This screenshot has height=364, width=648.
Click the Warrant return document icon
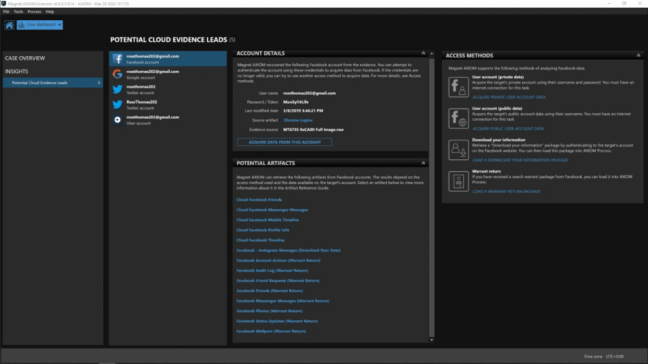[458, 181]
